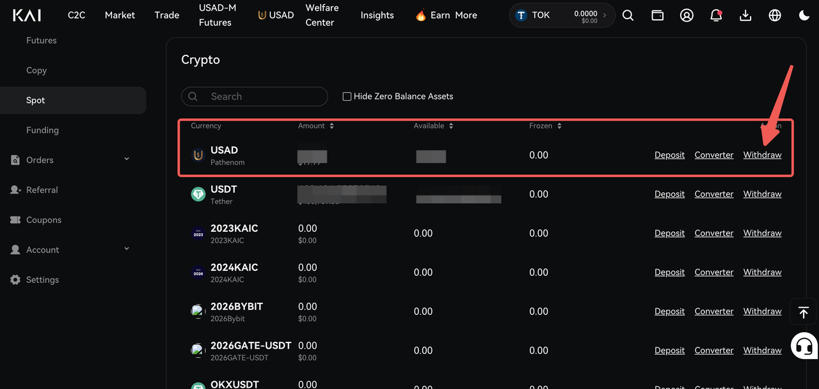Open the customer support headset icon
The height and width of the screenshot is (389, 819).
[x=804, y=347]
